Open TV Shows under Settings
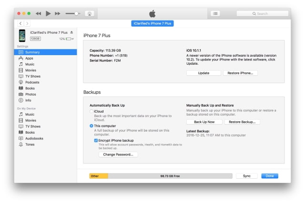Screen dimensions: 305x203 coord(46,76)
